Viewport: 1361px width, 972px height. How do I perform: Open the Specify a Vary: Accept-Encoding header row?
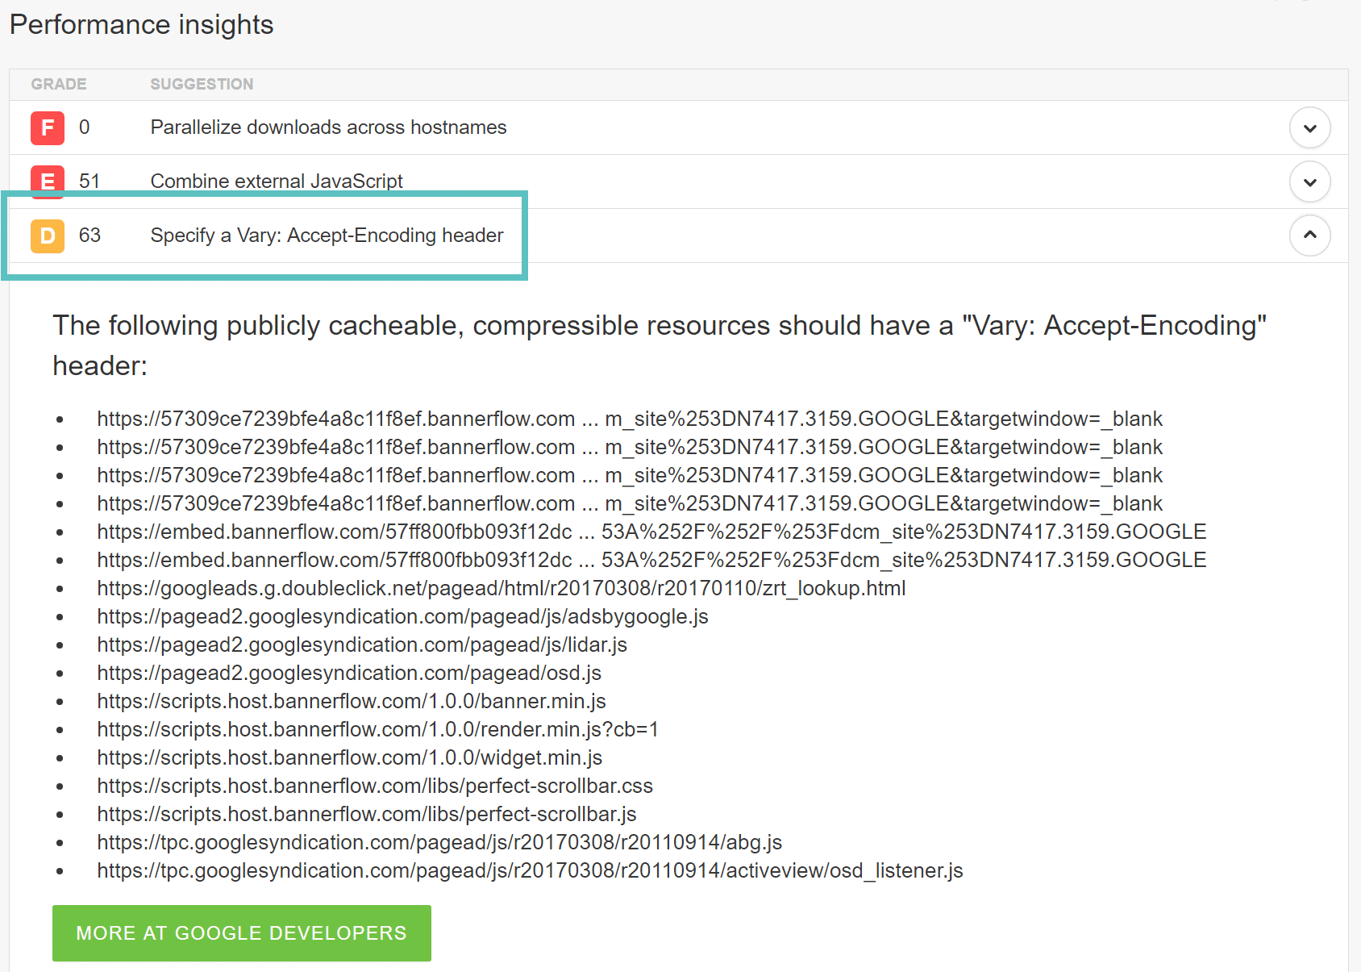pyautogui.click(x=326, y=236)
